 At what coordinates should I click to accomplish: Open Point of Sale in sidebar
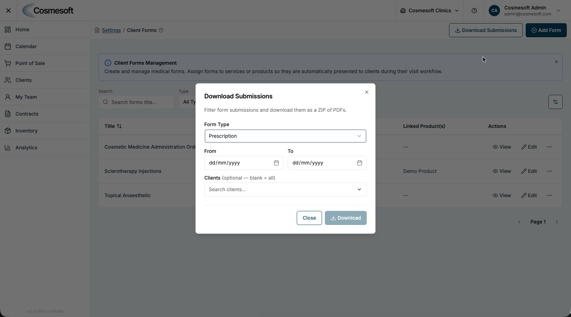[45, 63]
